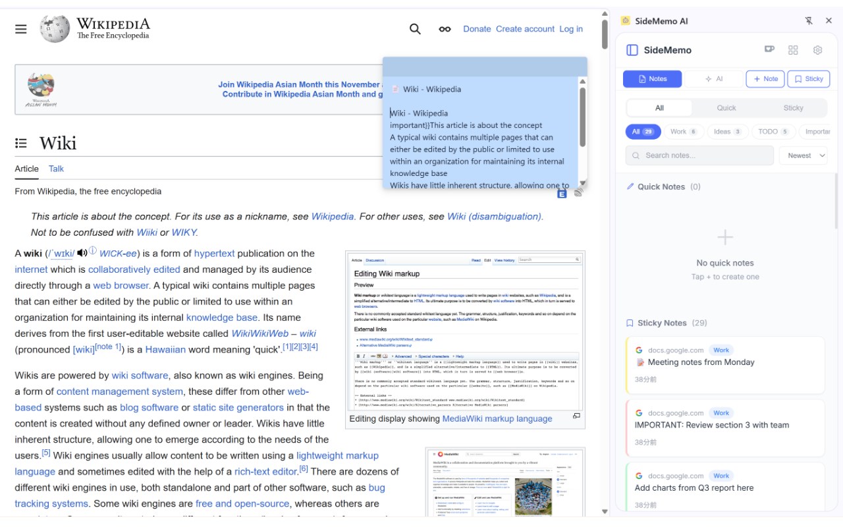The width and height of the screenshot is (843, 527).
Task: Click the plus icon to create quick note
Action: coord(725,237)
